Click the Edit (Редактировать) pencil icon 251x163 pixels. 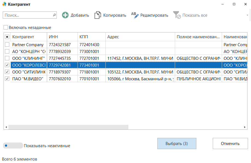tap(135, 15)
